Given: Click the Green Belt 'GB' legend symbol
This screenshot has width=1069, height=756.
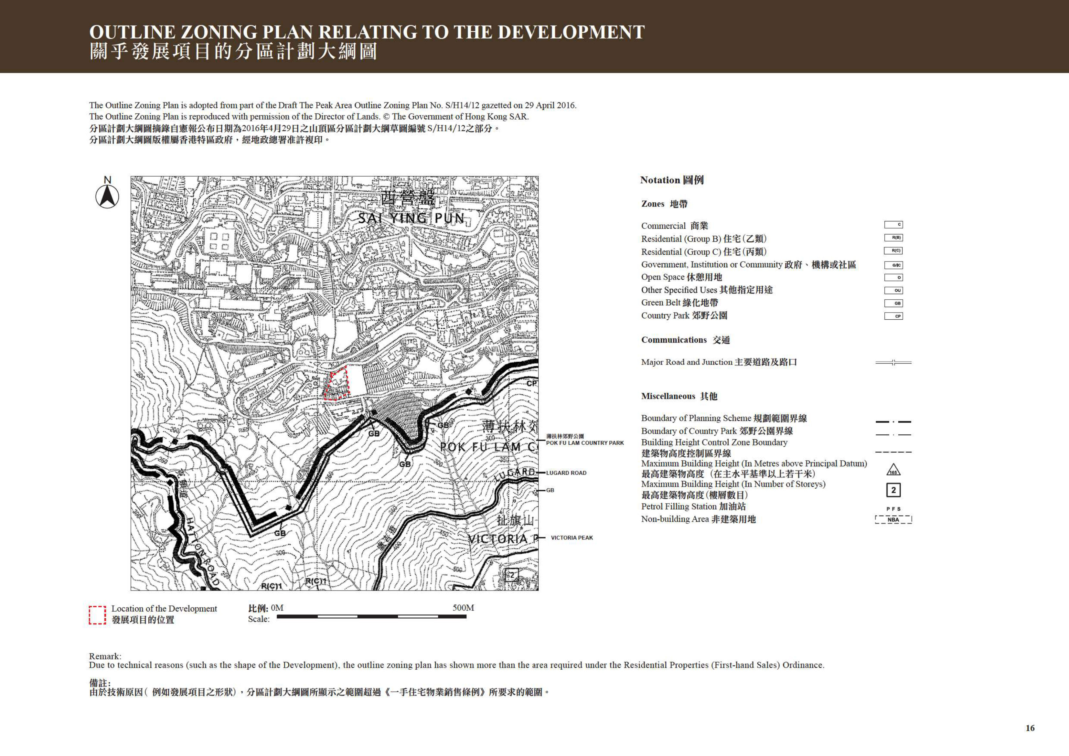Looking at the screenshot, I should click(x=893, y=303).
